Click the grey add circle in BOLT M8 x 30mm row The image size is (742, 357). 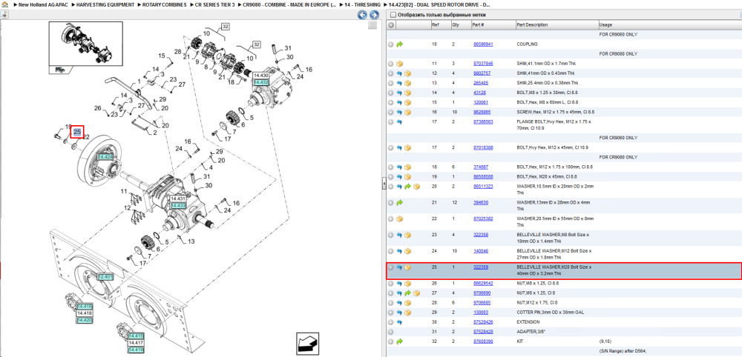(x=391, y=93)
